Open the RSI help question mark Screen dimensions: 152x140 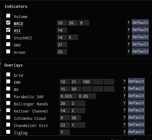128,30
